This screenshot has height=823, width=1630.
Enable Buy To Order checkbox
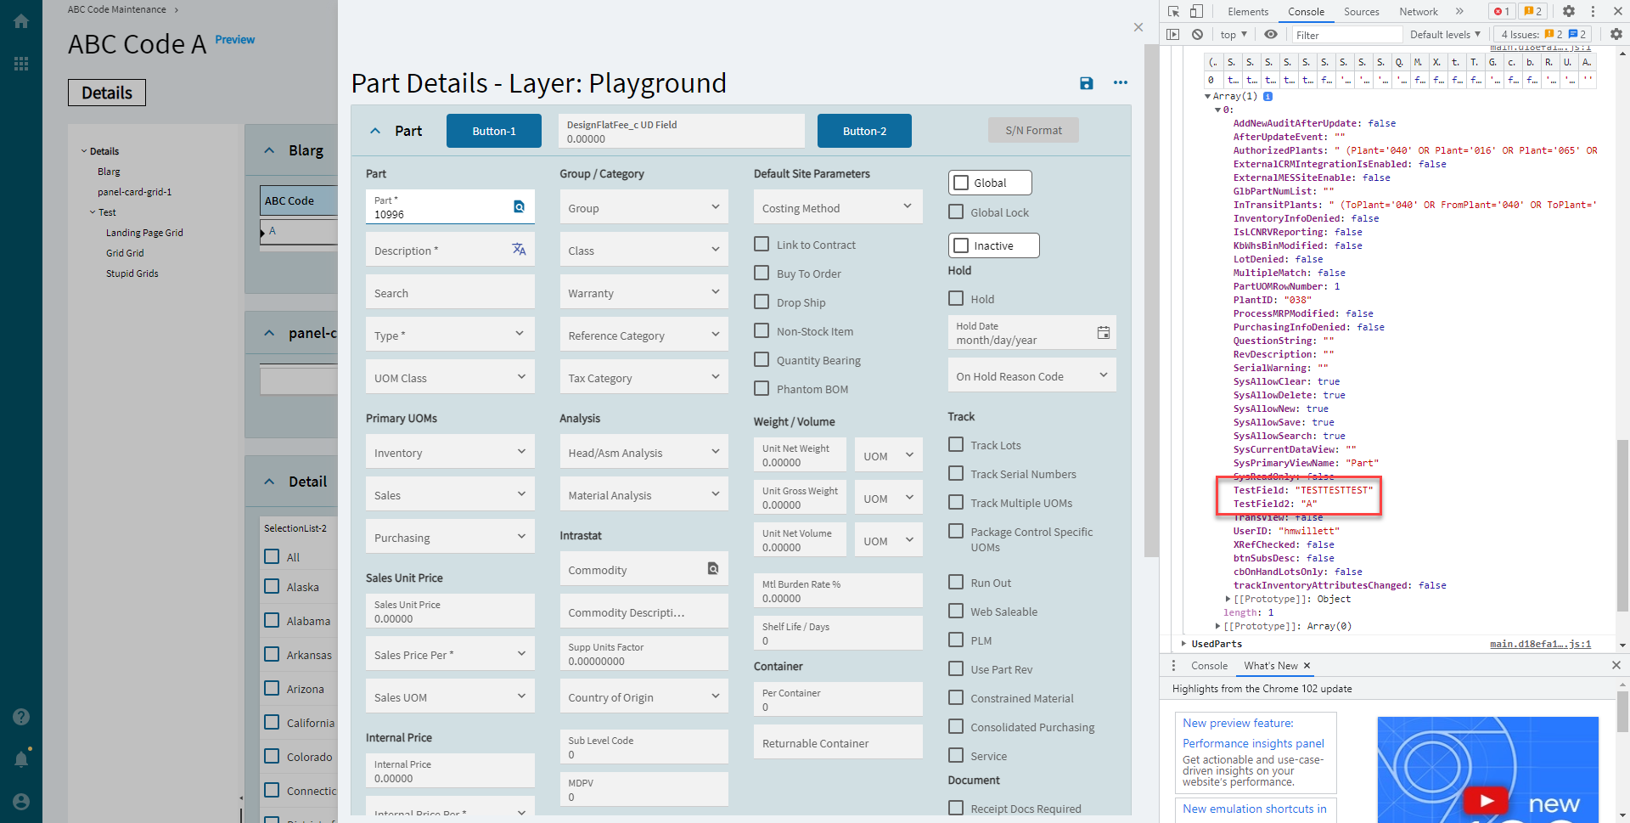coord(762,273)
